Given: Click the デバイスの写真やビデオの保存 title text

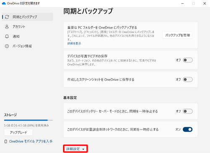Looking at the screenshot, I should click(87, 56).
